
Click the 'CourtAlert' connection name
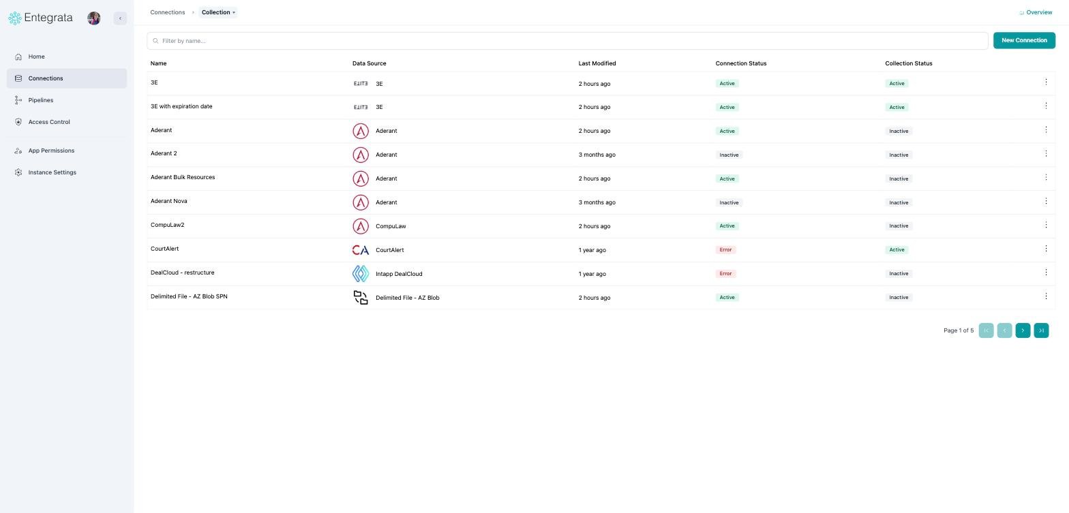[x=164, y=249]
